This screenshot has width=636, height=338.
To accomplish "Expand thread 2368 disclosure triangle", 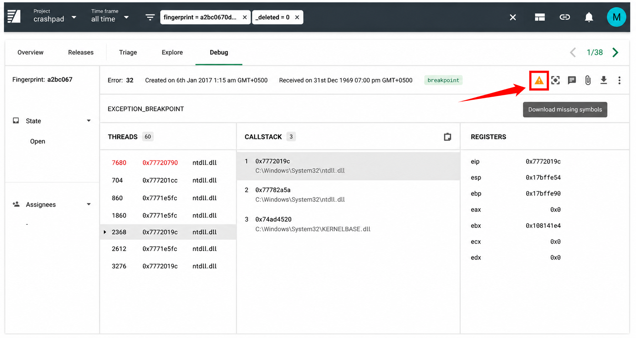I will [x=105, y=232].
